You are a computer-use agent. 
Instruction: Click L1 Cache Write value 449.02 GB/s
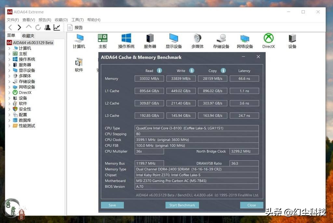(181, 91)
